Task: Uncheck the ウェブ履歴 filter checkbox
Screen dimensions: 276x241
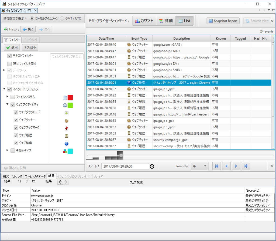Action: (x=16, y=135)
